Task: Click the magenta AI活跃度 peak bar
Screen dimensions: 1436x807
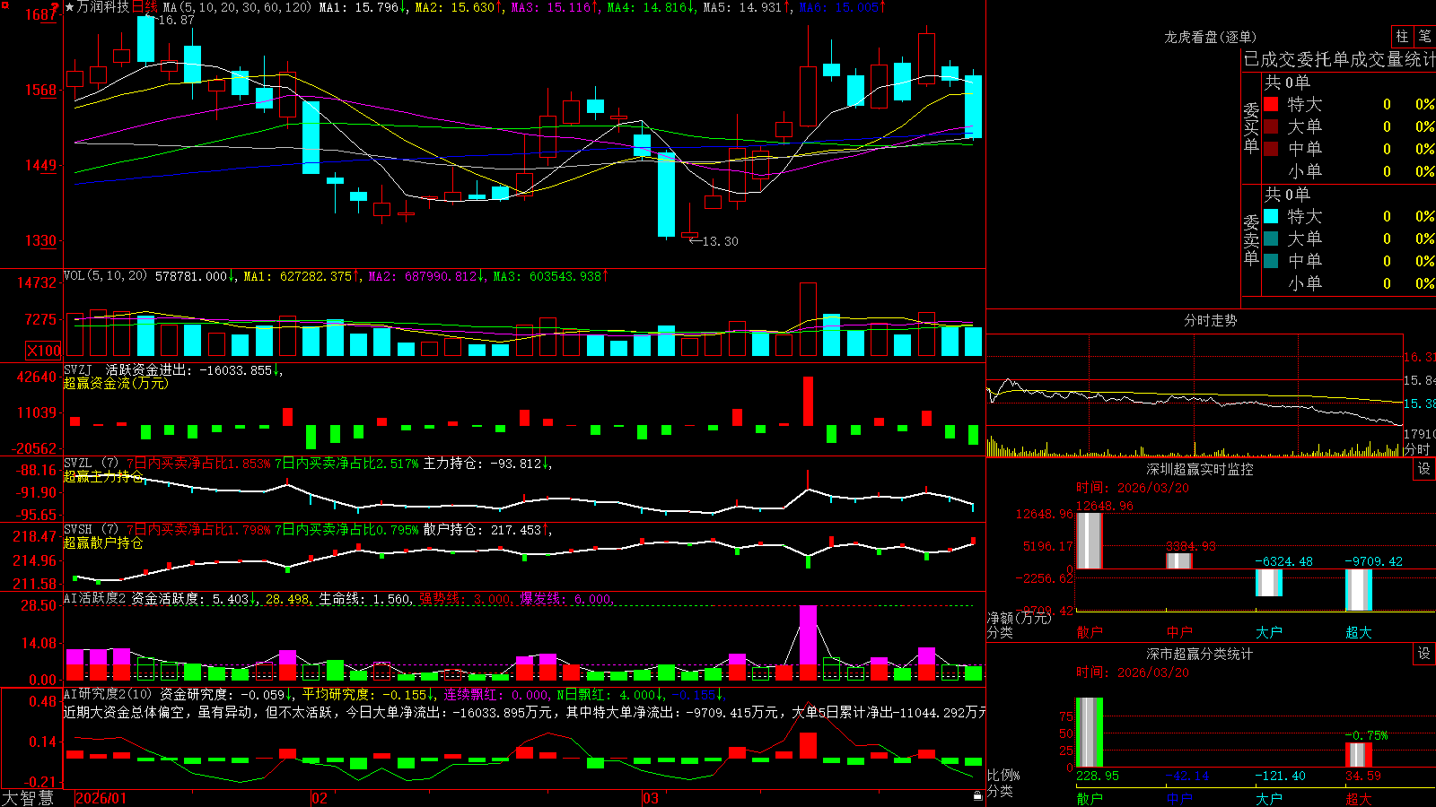Action: click(x=808, y=636)
